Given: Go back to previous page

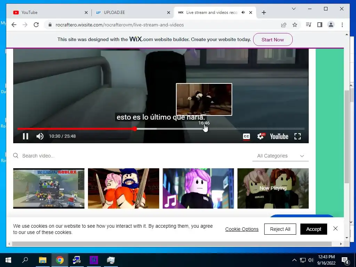Looking at the screenshot, I should (14, 25).
